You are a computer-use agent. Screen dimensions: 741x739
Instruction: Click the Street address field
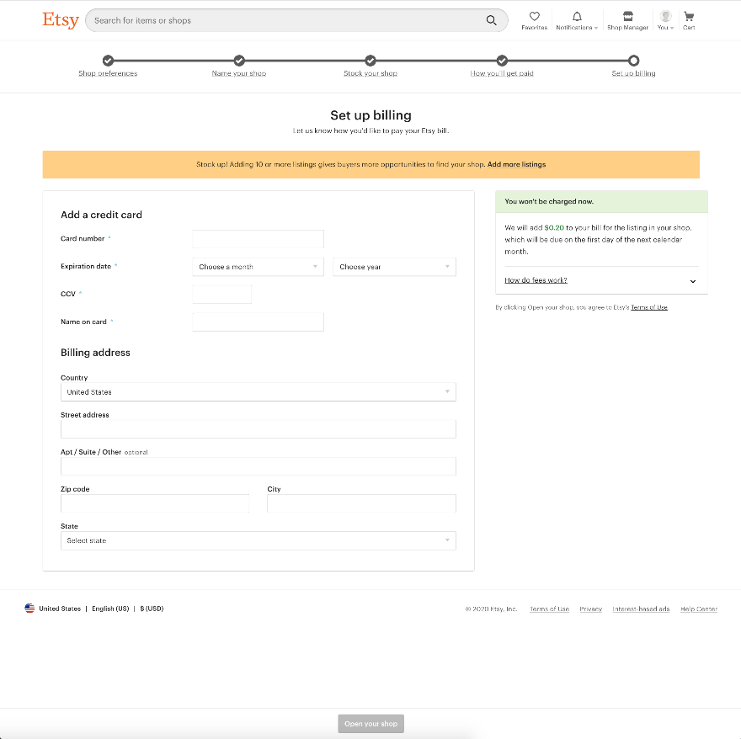(x=258, y=429)
